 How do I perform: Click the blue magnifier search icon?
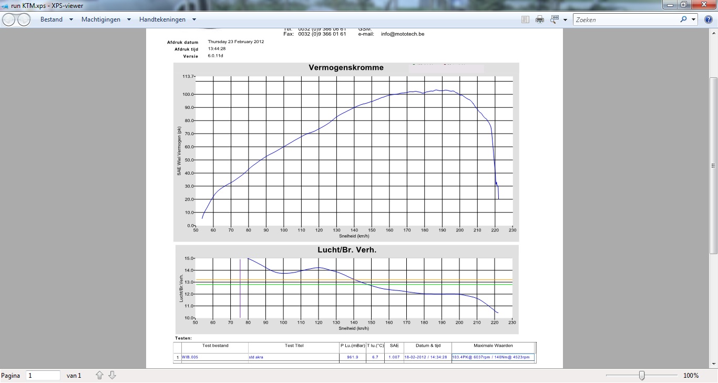pos(683,19)
